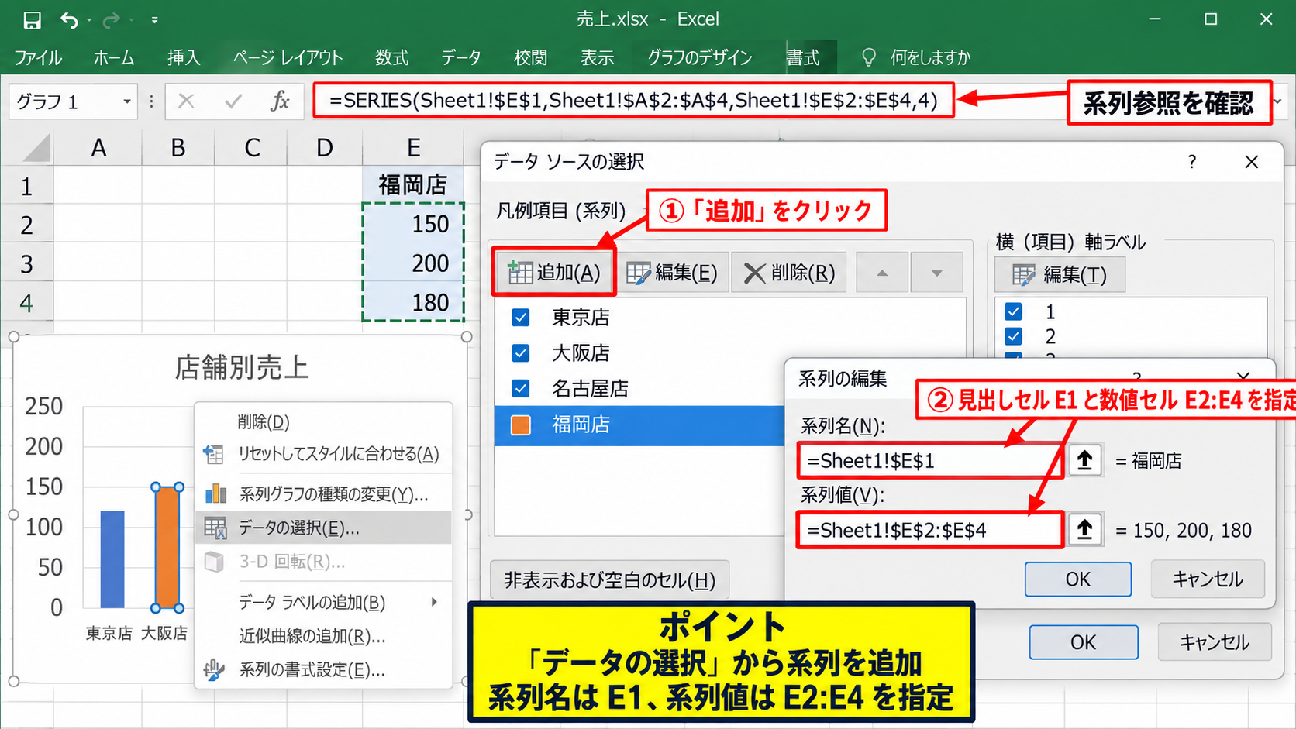Expand データ ラベルの追加(B) submenu arrow
The image size is (1296, 729).
[434, 602]
